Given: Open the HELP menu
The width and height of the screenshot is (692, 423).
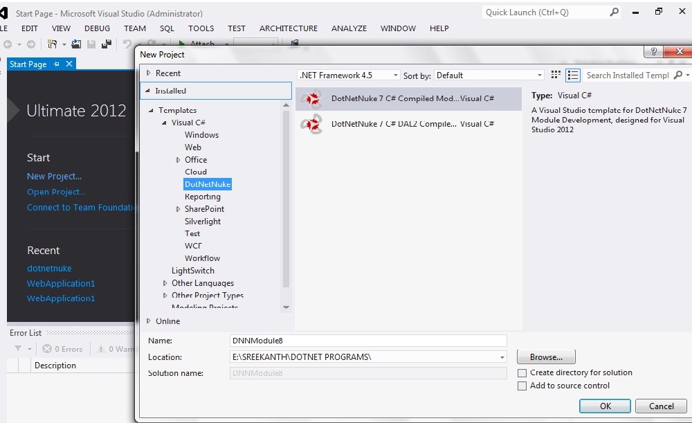Looking at the screenshot, I should point(439,28).
